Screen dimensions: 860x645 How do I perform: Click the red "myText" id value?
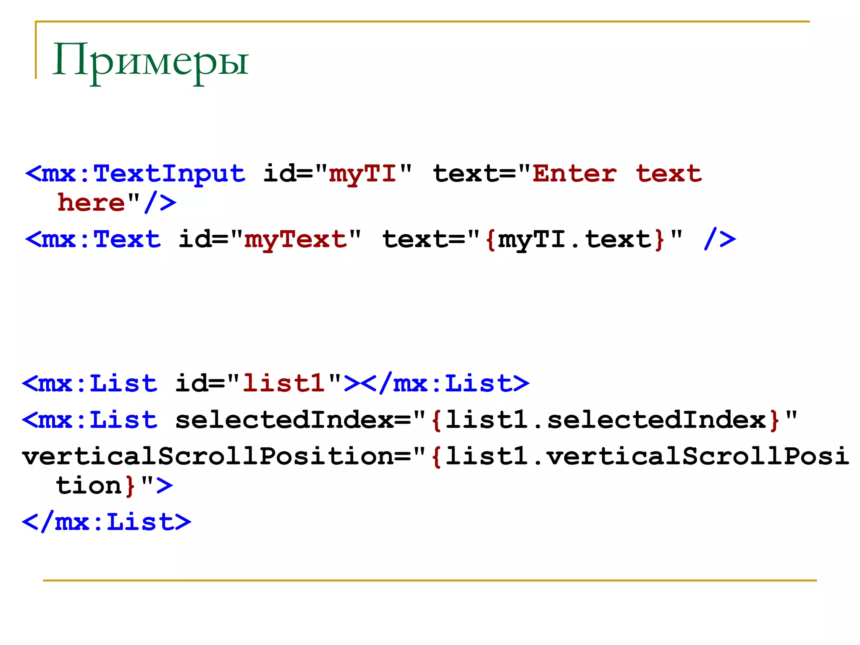point(296,240)
